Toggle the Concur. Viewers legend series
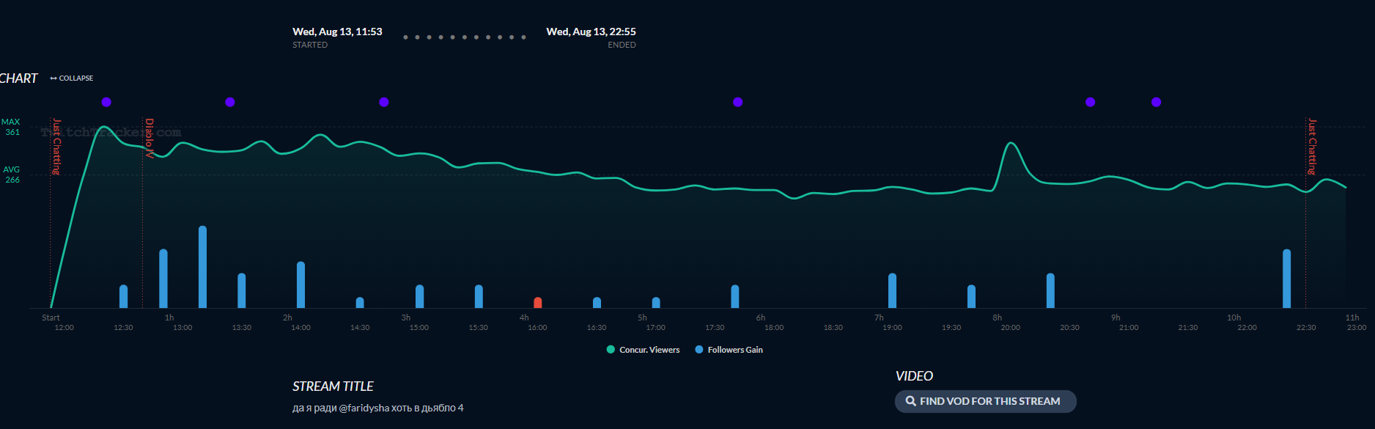Viewport: 1375px width, 429px height. pos(643,350)
